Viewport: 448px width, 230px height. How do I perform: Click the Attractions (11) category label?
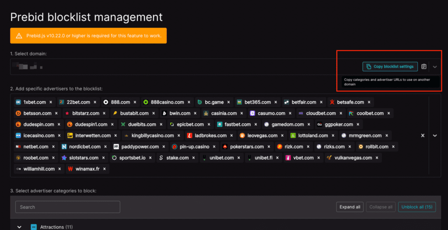pos(56,227)
